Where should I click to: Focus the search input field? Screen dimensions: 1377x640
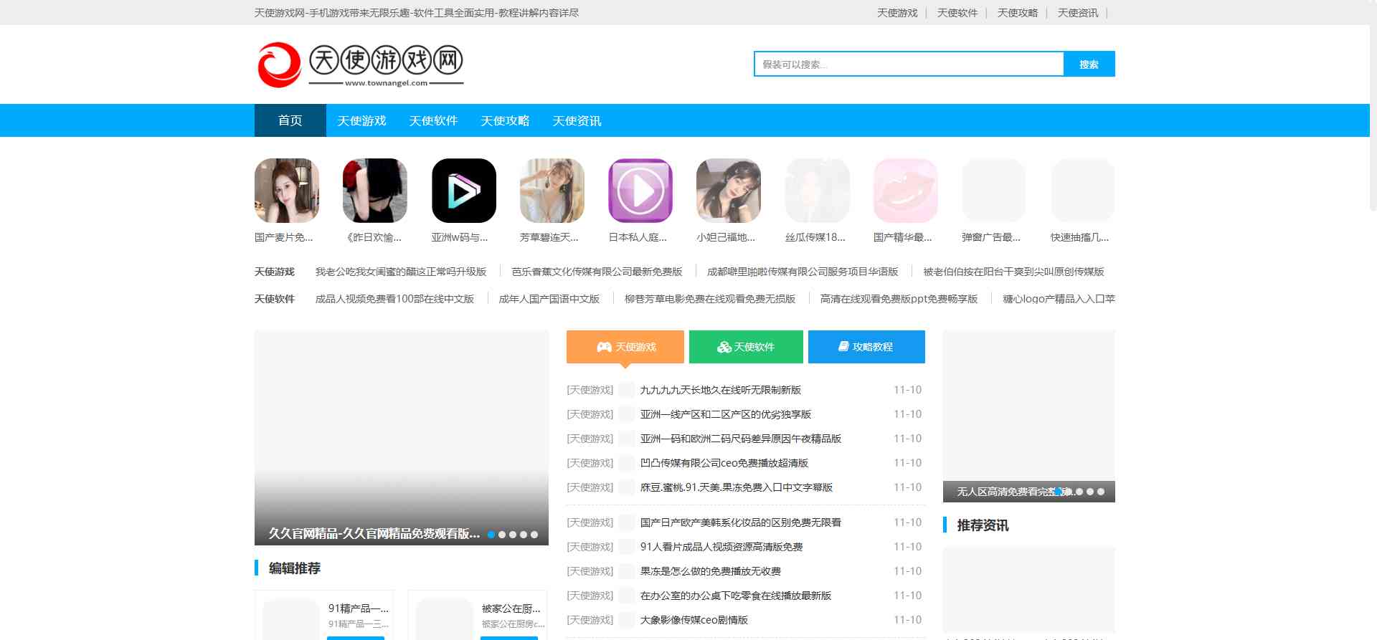(908, 65)
